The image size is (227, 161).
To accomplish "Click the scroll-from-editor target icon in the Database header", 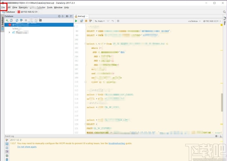I will [59, 16].
